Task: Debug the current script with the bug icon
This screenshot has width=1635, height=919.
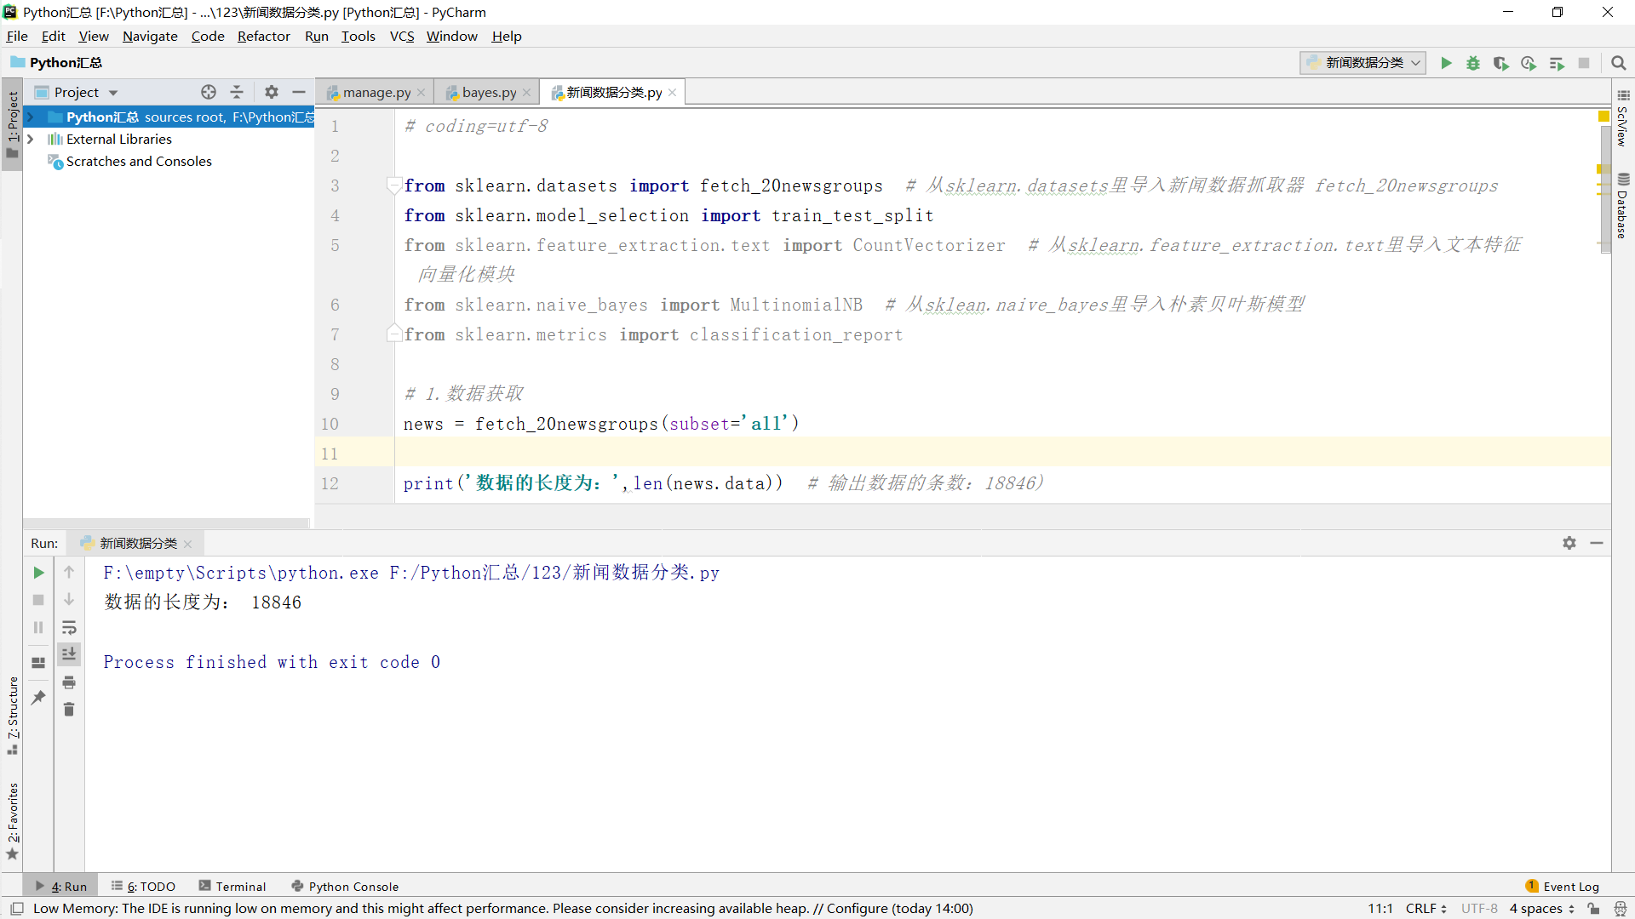Action: click(1474, 62)
